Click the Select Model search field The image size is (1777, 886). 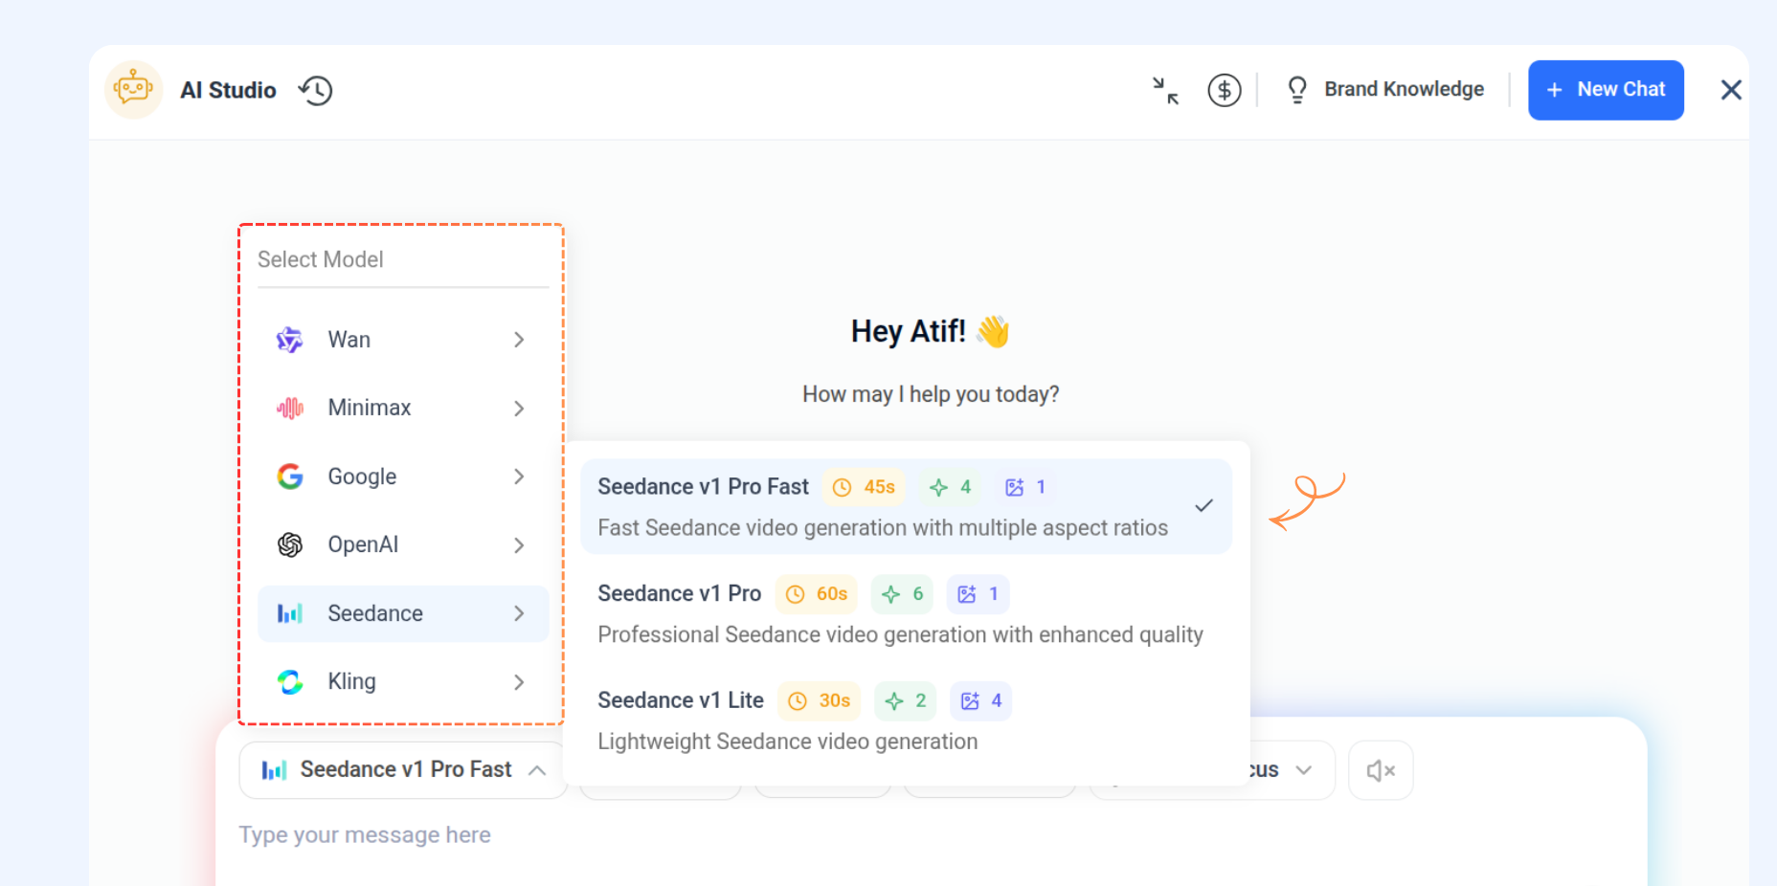(x=403, y=259)
